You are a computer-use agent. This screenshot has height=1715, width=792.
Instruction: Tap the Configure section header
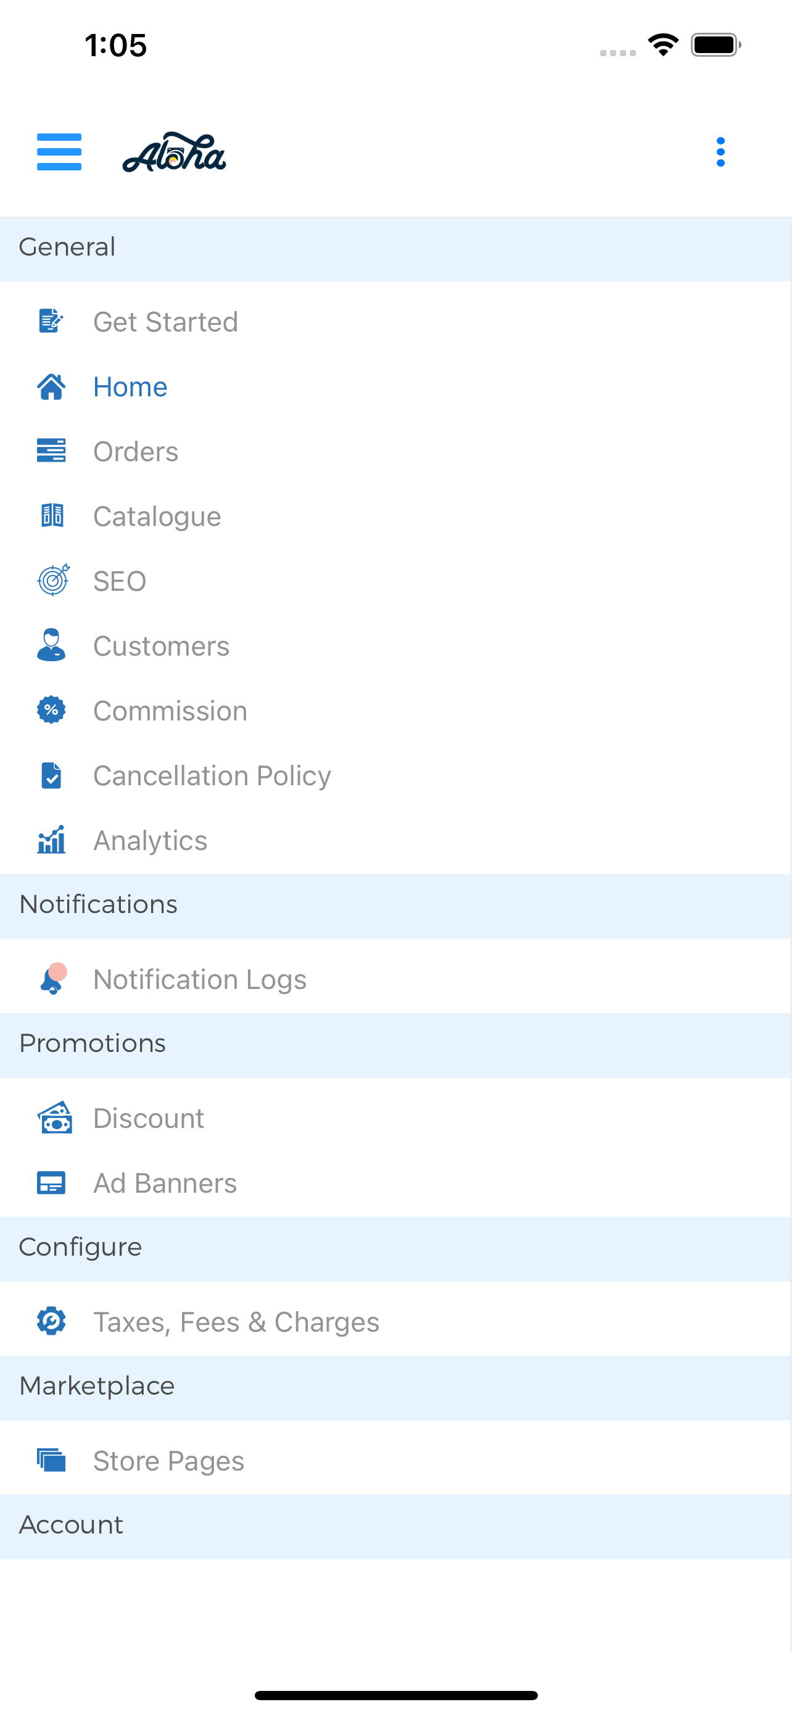point(395,1249)
